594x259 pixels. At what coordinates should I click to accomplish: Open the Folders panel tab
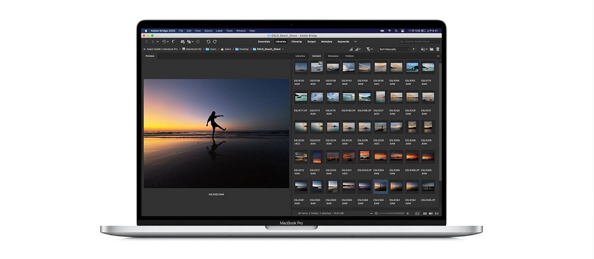pos(350,56)
